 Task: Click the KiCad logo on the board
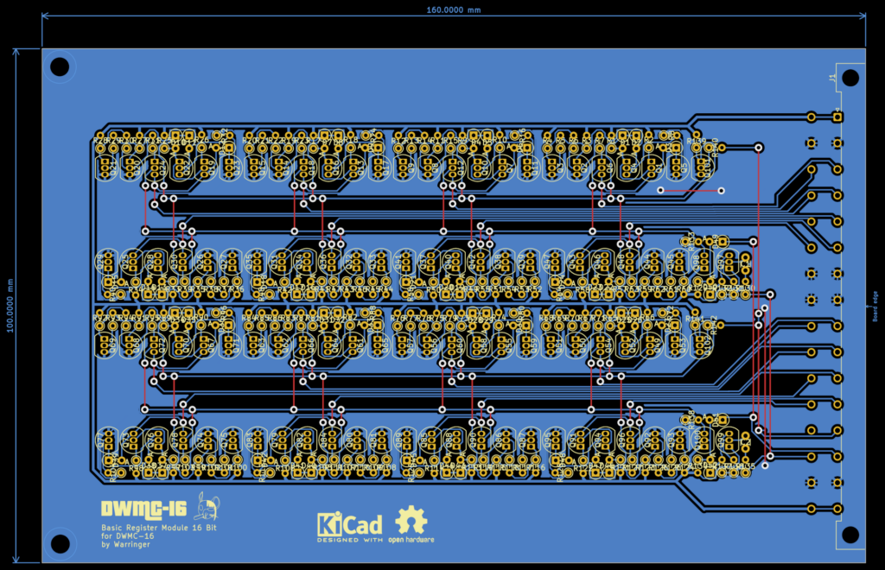click(x=349, y=523)
